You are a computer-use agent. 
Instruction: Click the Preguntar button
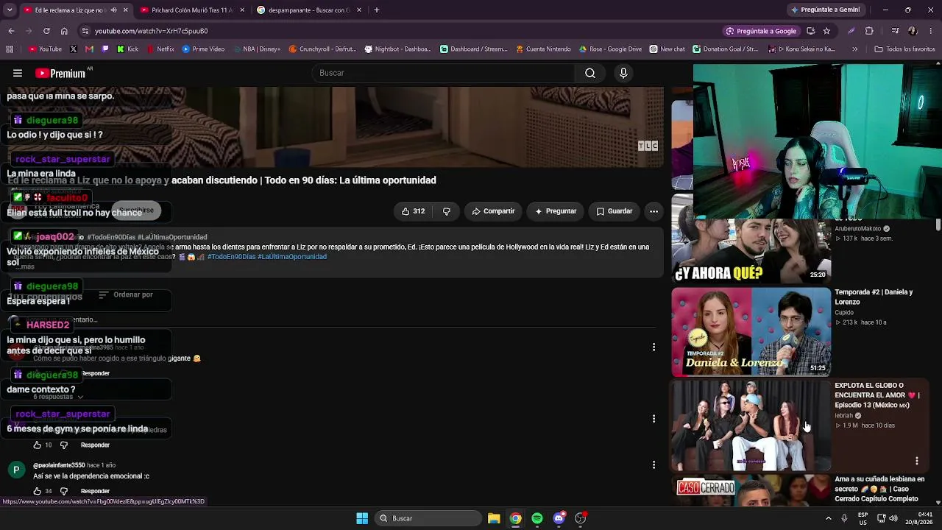pyautogui.click(x=556, y=211)
